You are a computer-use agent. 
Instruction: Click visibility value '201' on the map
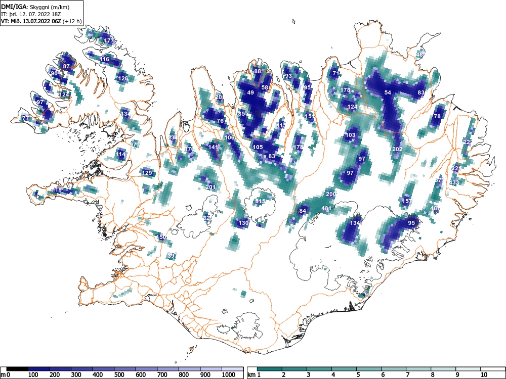pos(210,187)
